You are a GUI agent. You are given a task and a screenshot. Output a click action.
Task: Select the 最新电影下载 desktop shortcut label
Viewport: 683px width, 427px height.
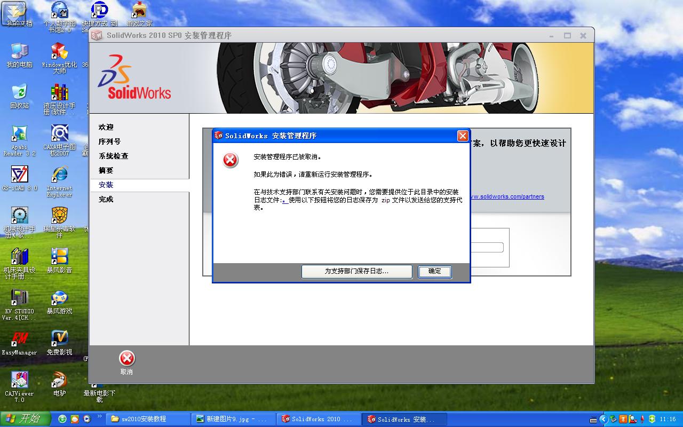pyautogui.click(x=100, y=396)
